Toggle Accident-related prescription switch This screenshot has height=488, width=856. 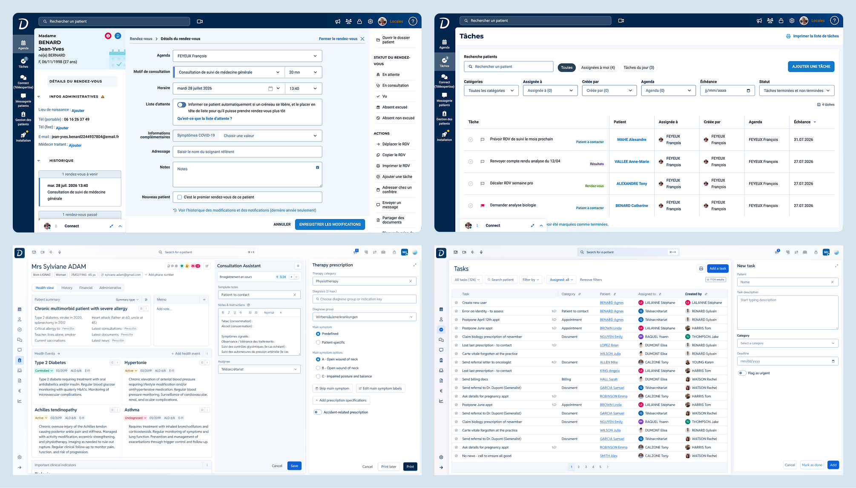317,412
